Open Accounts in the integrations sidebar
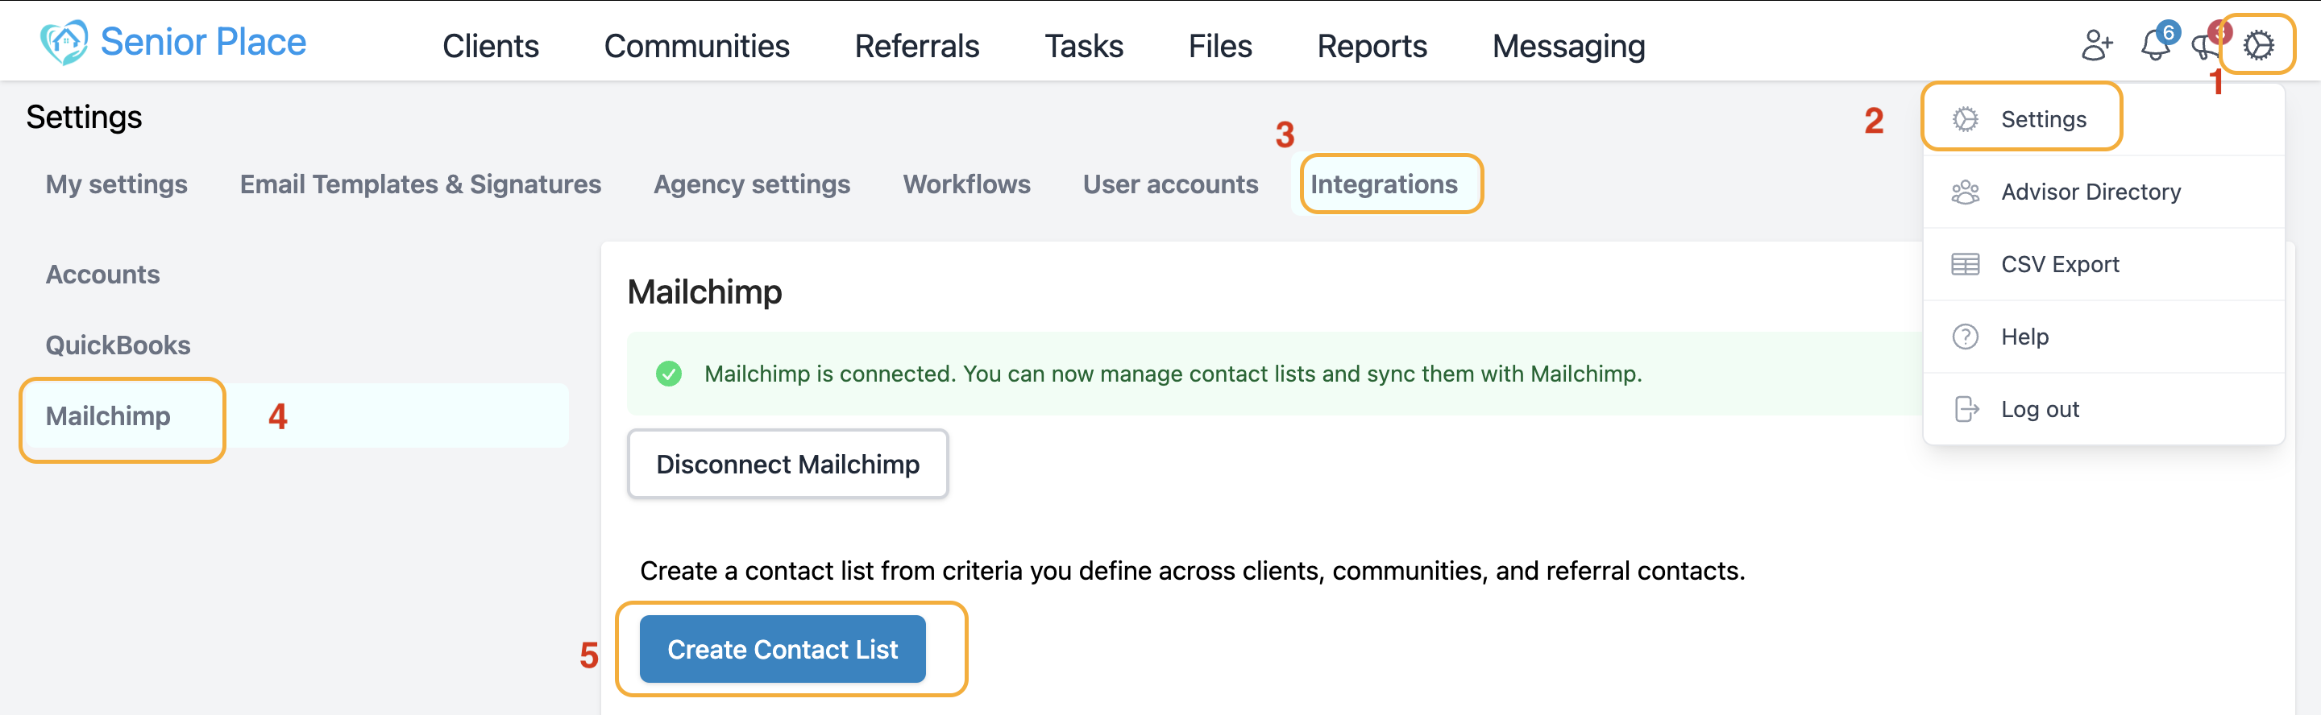This screenshot has width=2321, height=715. (102, 274)
